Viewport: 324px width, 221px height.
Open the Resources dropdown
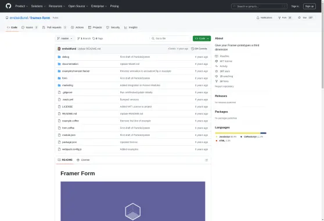coord(57,6)
